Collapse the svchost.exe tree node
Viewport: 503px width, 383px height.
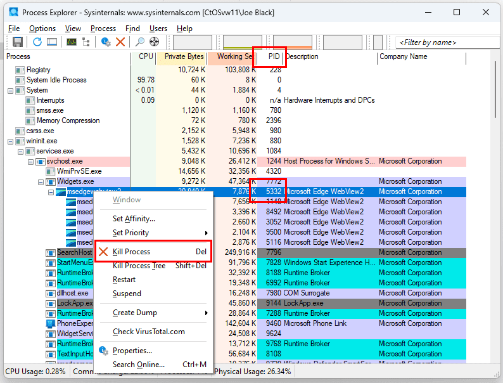point(30,162)
